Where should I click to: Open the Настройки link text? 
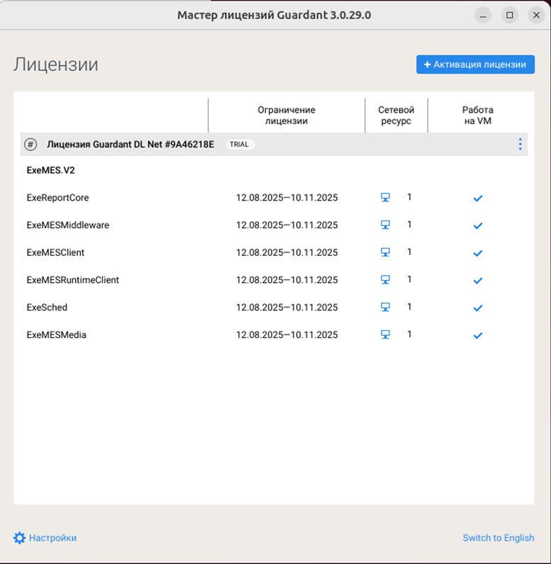pyautogui.click(x=52, y=538)
